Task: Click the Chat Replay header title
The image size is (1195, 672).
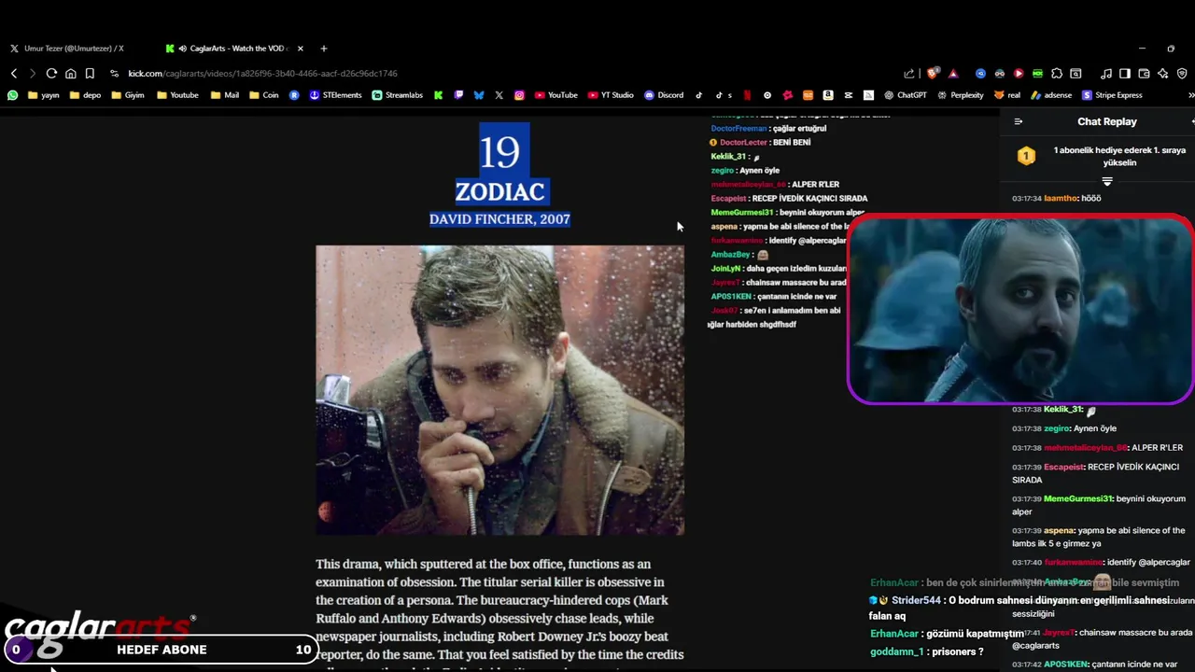Action: [1107, 121]
